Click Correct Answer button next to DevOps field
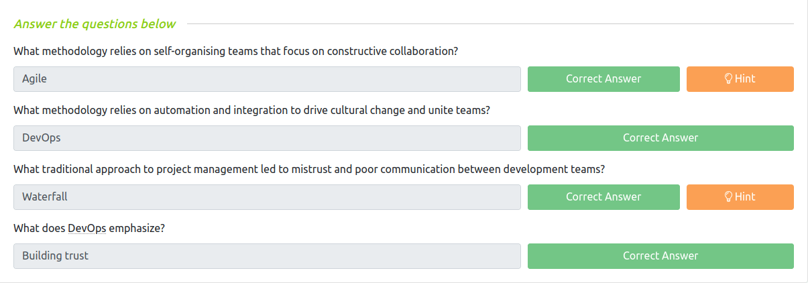The image size is (808, 283). 660,138
